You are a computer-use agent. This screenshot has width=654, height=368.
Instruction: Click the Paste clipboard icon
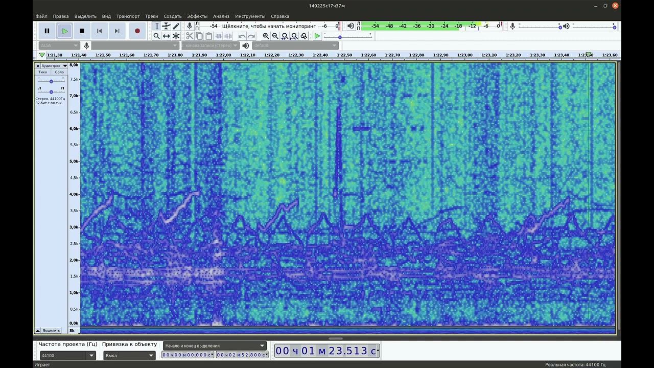[x=208, y=36]
